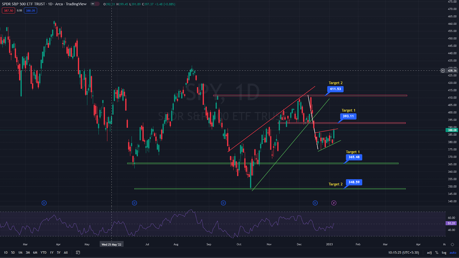Click the 460.00 price scale label
The width and height of the screenshot is (459, 258).
(452, 24)
